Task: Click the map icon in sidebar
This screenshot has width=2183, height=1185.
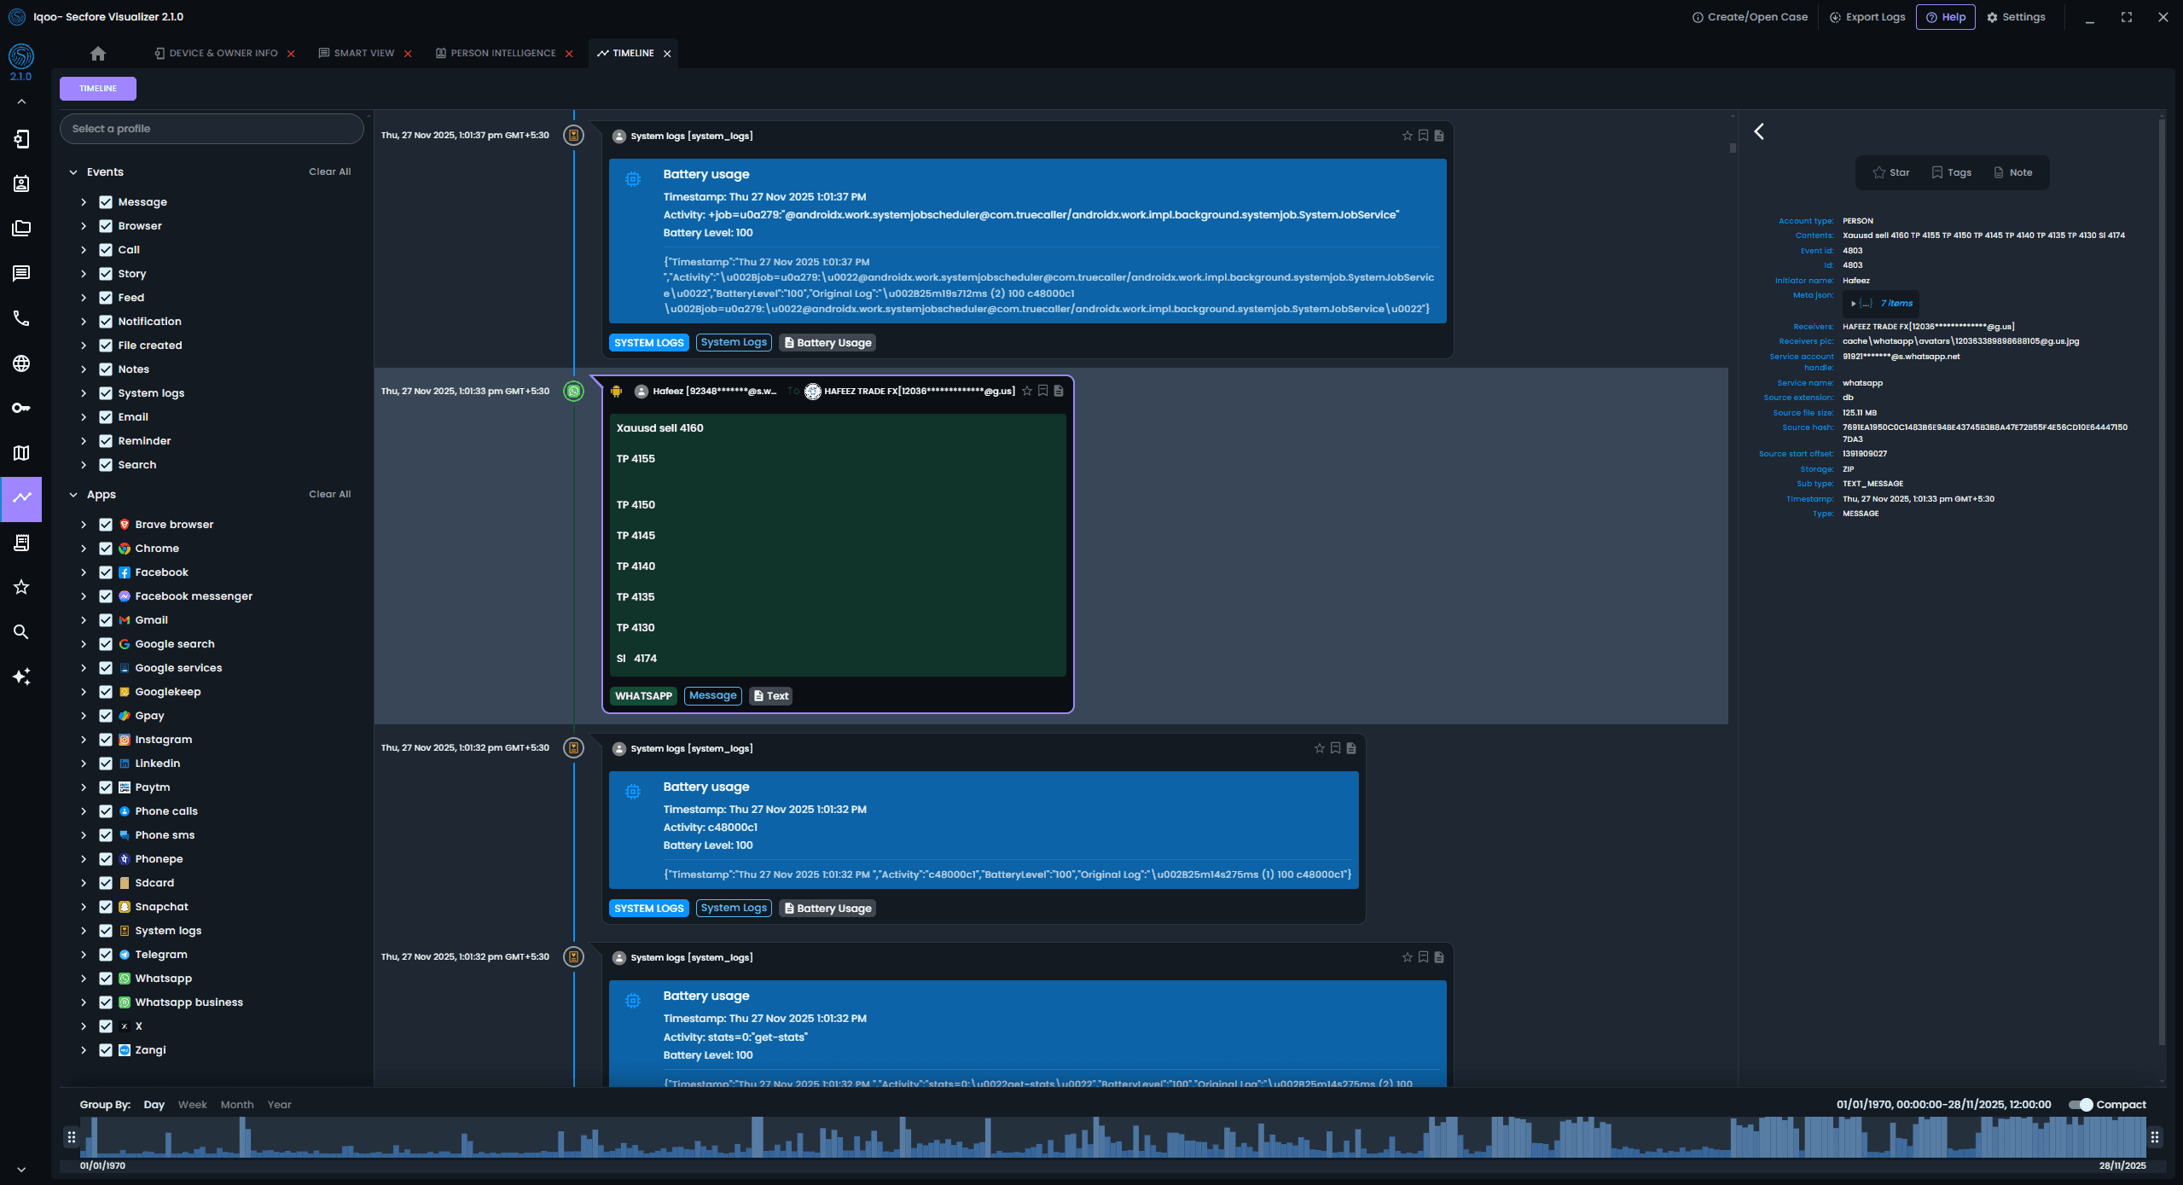Action: (21, 453)
